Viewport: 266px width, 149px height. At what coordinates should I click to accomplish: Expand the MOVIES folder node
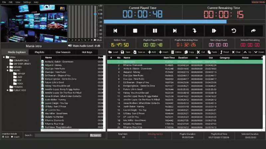point(7,67)
